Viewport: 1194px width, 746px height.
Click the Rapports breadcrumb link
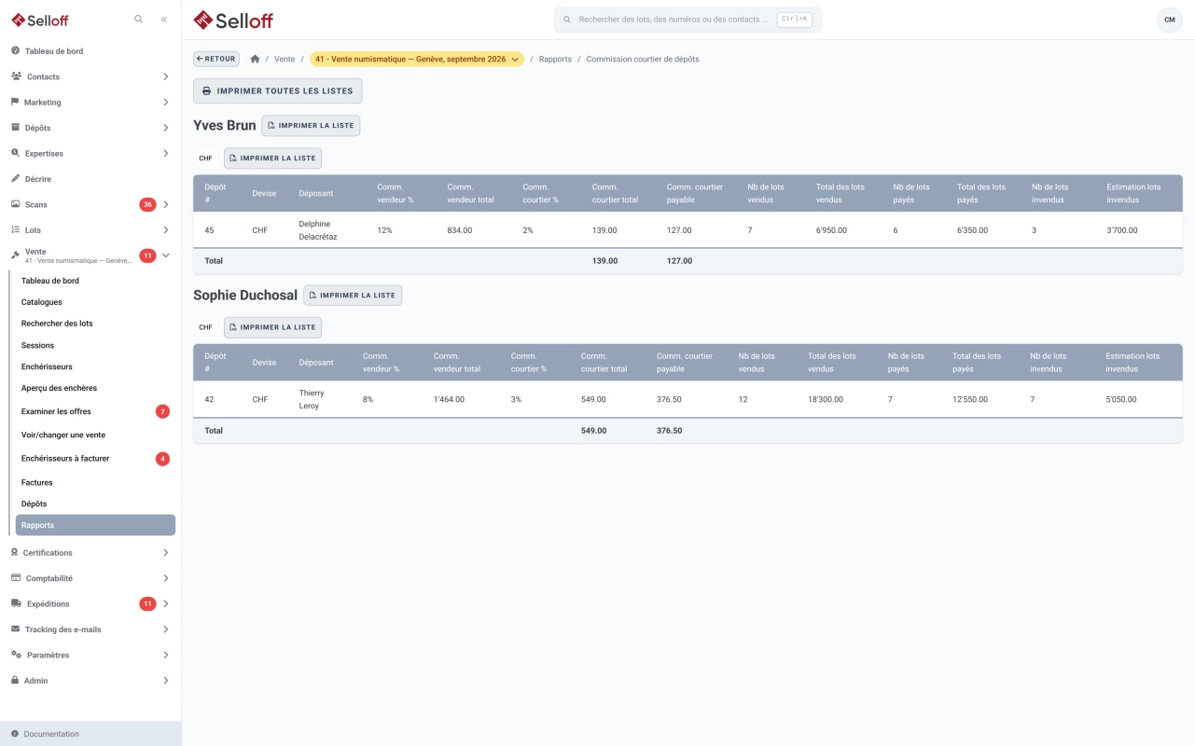555,59
